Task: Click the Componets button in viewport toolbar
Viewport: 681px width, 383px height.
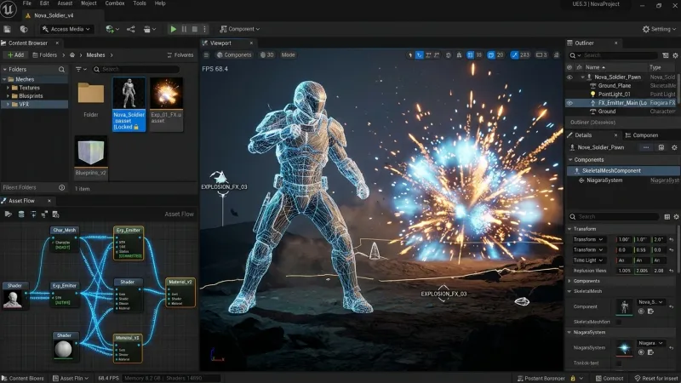Action: [234, 55]
